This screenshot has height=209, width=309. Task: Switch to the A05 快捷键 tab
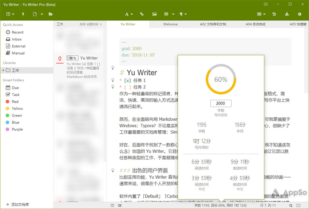(x=297, y=24)
